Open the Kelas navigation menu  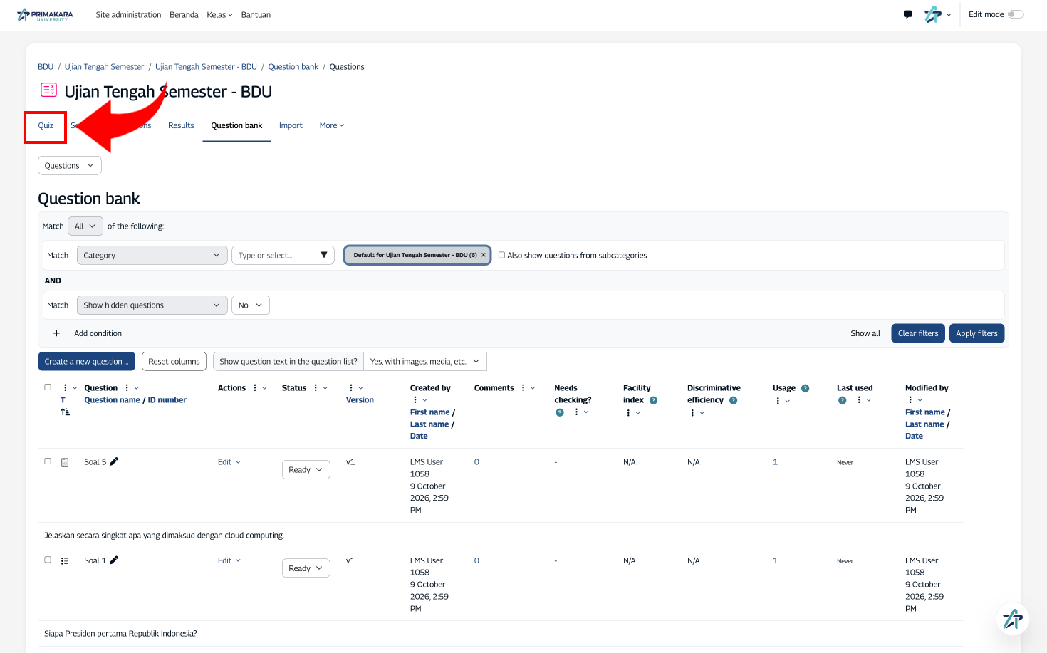point(219,14)
